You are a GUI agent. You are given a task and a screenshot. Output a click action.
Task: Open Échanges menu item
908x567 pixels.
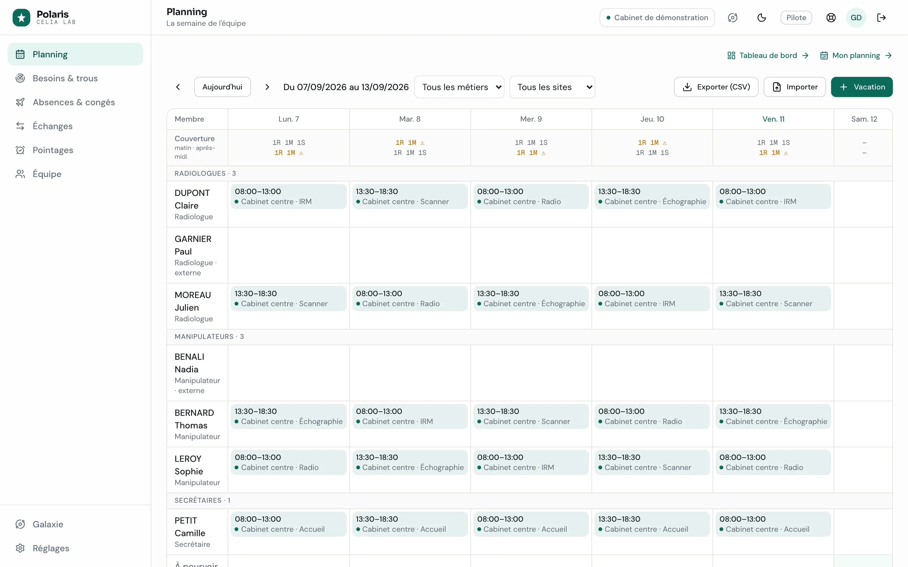point(75,126)
